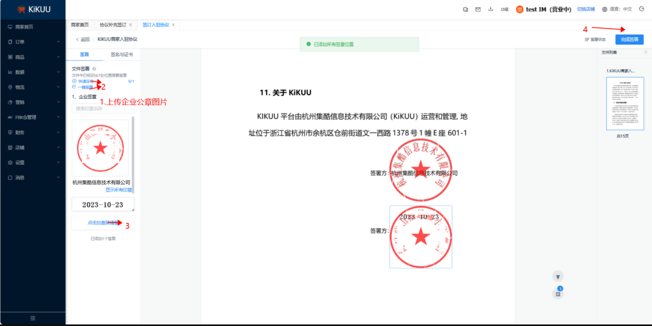Click the orange store avatar beside test IM

519,9
